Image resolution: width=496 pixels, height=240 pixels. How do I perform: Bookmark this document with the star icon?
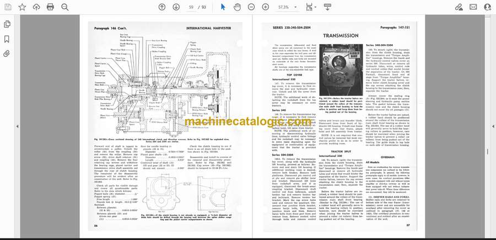[x=22, y=7]
